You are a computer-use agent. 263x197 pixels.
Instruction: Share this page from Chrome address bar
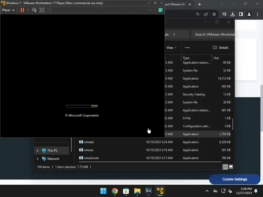206,14
